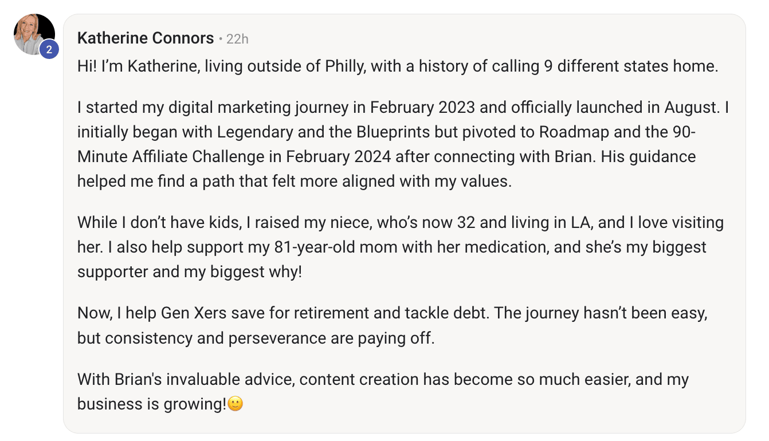Click the word "Philly" in the first line

click(x=344, y=66)
